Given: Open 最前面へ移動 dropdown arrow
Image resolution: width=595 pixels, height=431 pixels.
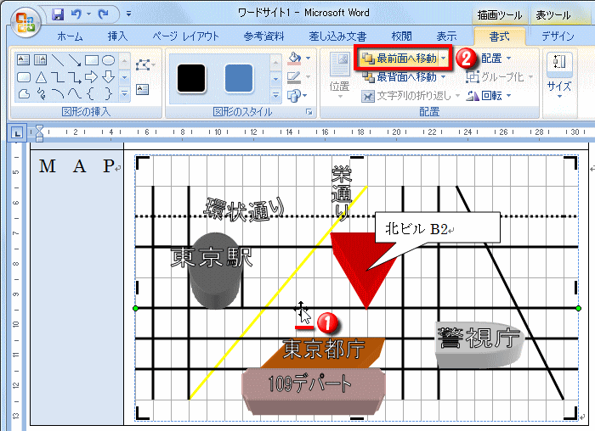Looking at the screenshot, I should click(444, 59).
